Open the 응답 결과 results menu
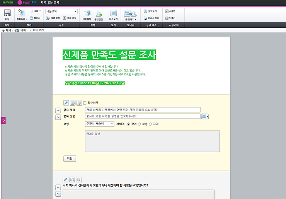286x199 pixels. pos(152,25)
